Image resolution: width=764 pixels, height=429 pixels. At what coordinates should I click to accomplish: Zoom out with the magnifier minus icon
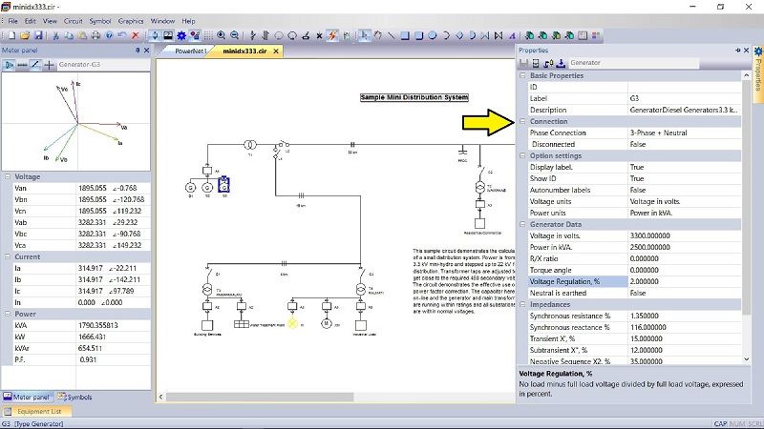(x=234, y=35)
